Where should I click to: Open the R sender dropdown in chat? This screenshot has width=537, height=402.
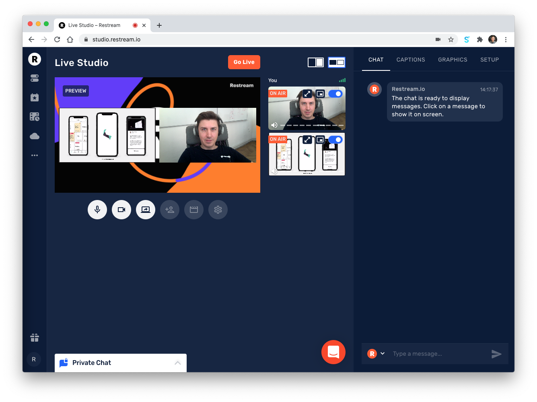click(383, 353)
